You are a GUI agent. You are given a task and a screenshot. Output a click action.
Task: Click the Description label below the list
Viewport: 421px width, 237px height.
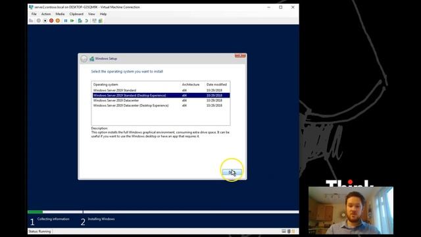(x=99, y=128)
